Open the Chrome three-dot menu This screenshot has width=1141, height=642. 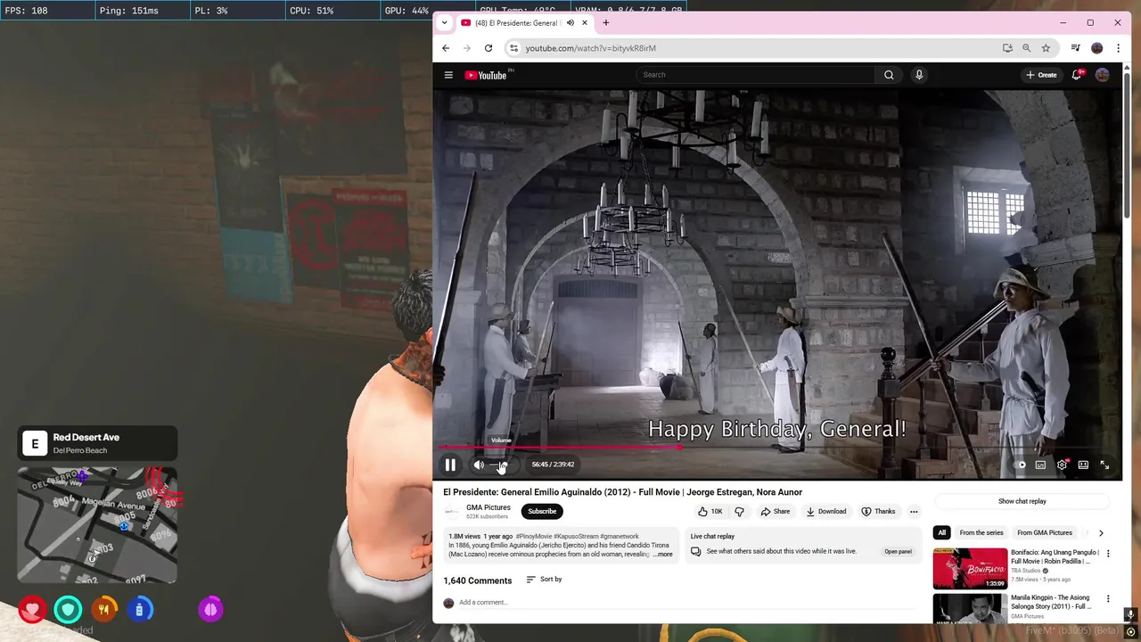click(x=1119, y=48)
